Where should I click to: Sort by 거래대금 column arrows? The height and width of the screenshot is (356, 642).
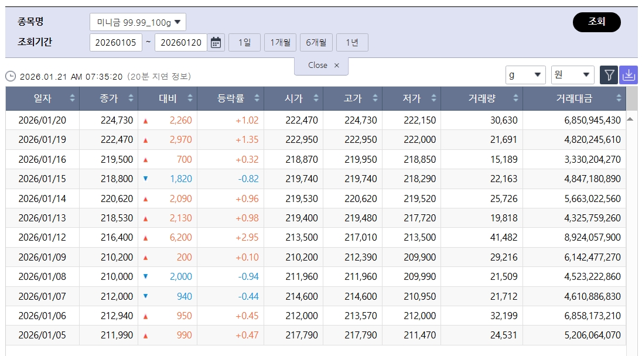[619, 99]
